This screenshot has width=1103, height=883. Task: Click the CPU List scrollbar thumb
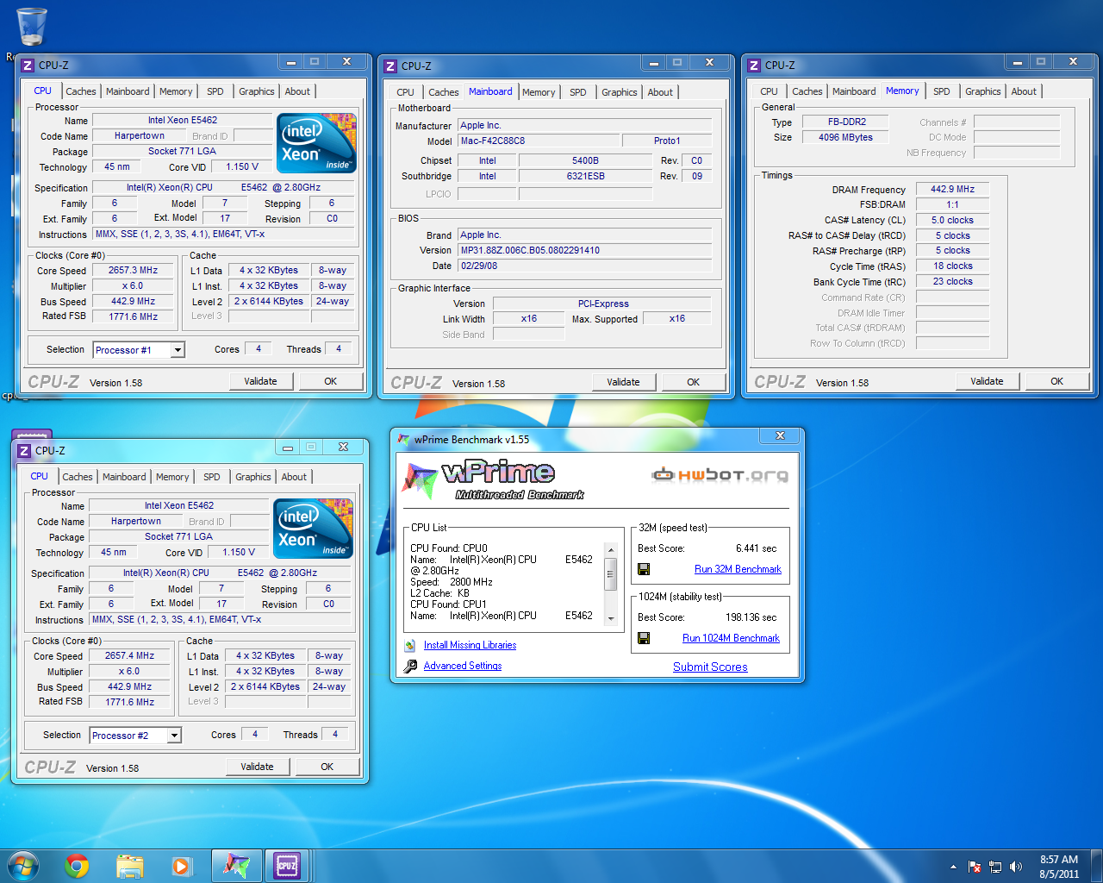click(611, 573)
